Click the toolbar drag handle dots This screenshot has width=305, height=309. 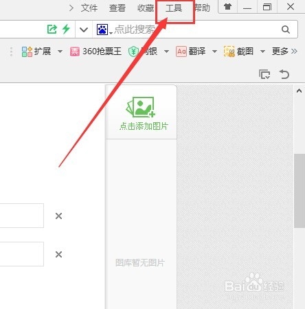(x=11, y=51)
